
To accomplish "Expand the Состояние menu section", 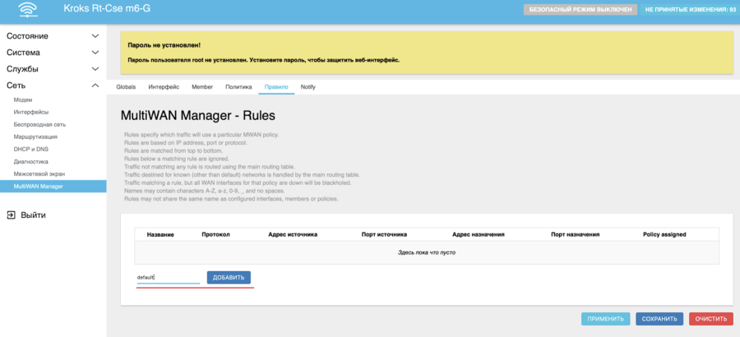I will coord(53,36).
